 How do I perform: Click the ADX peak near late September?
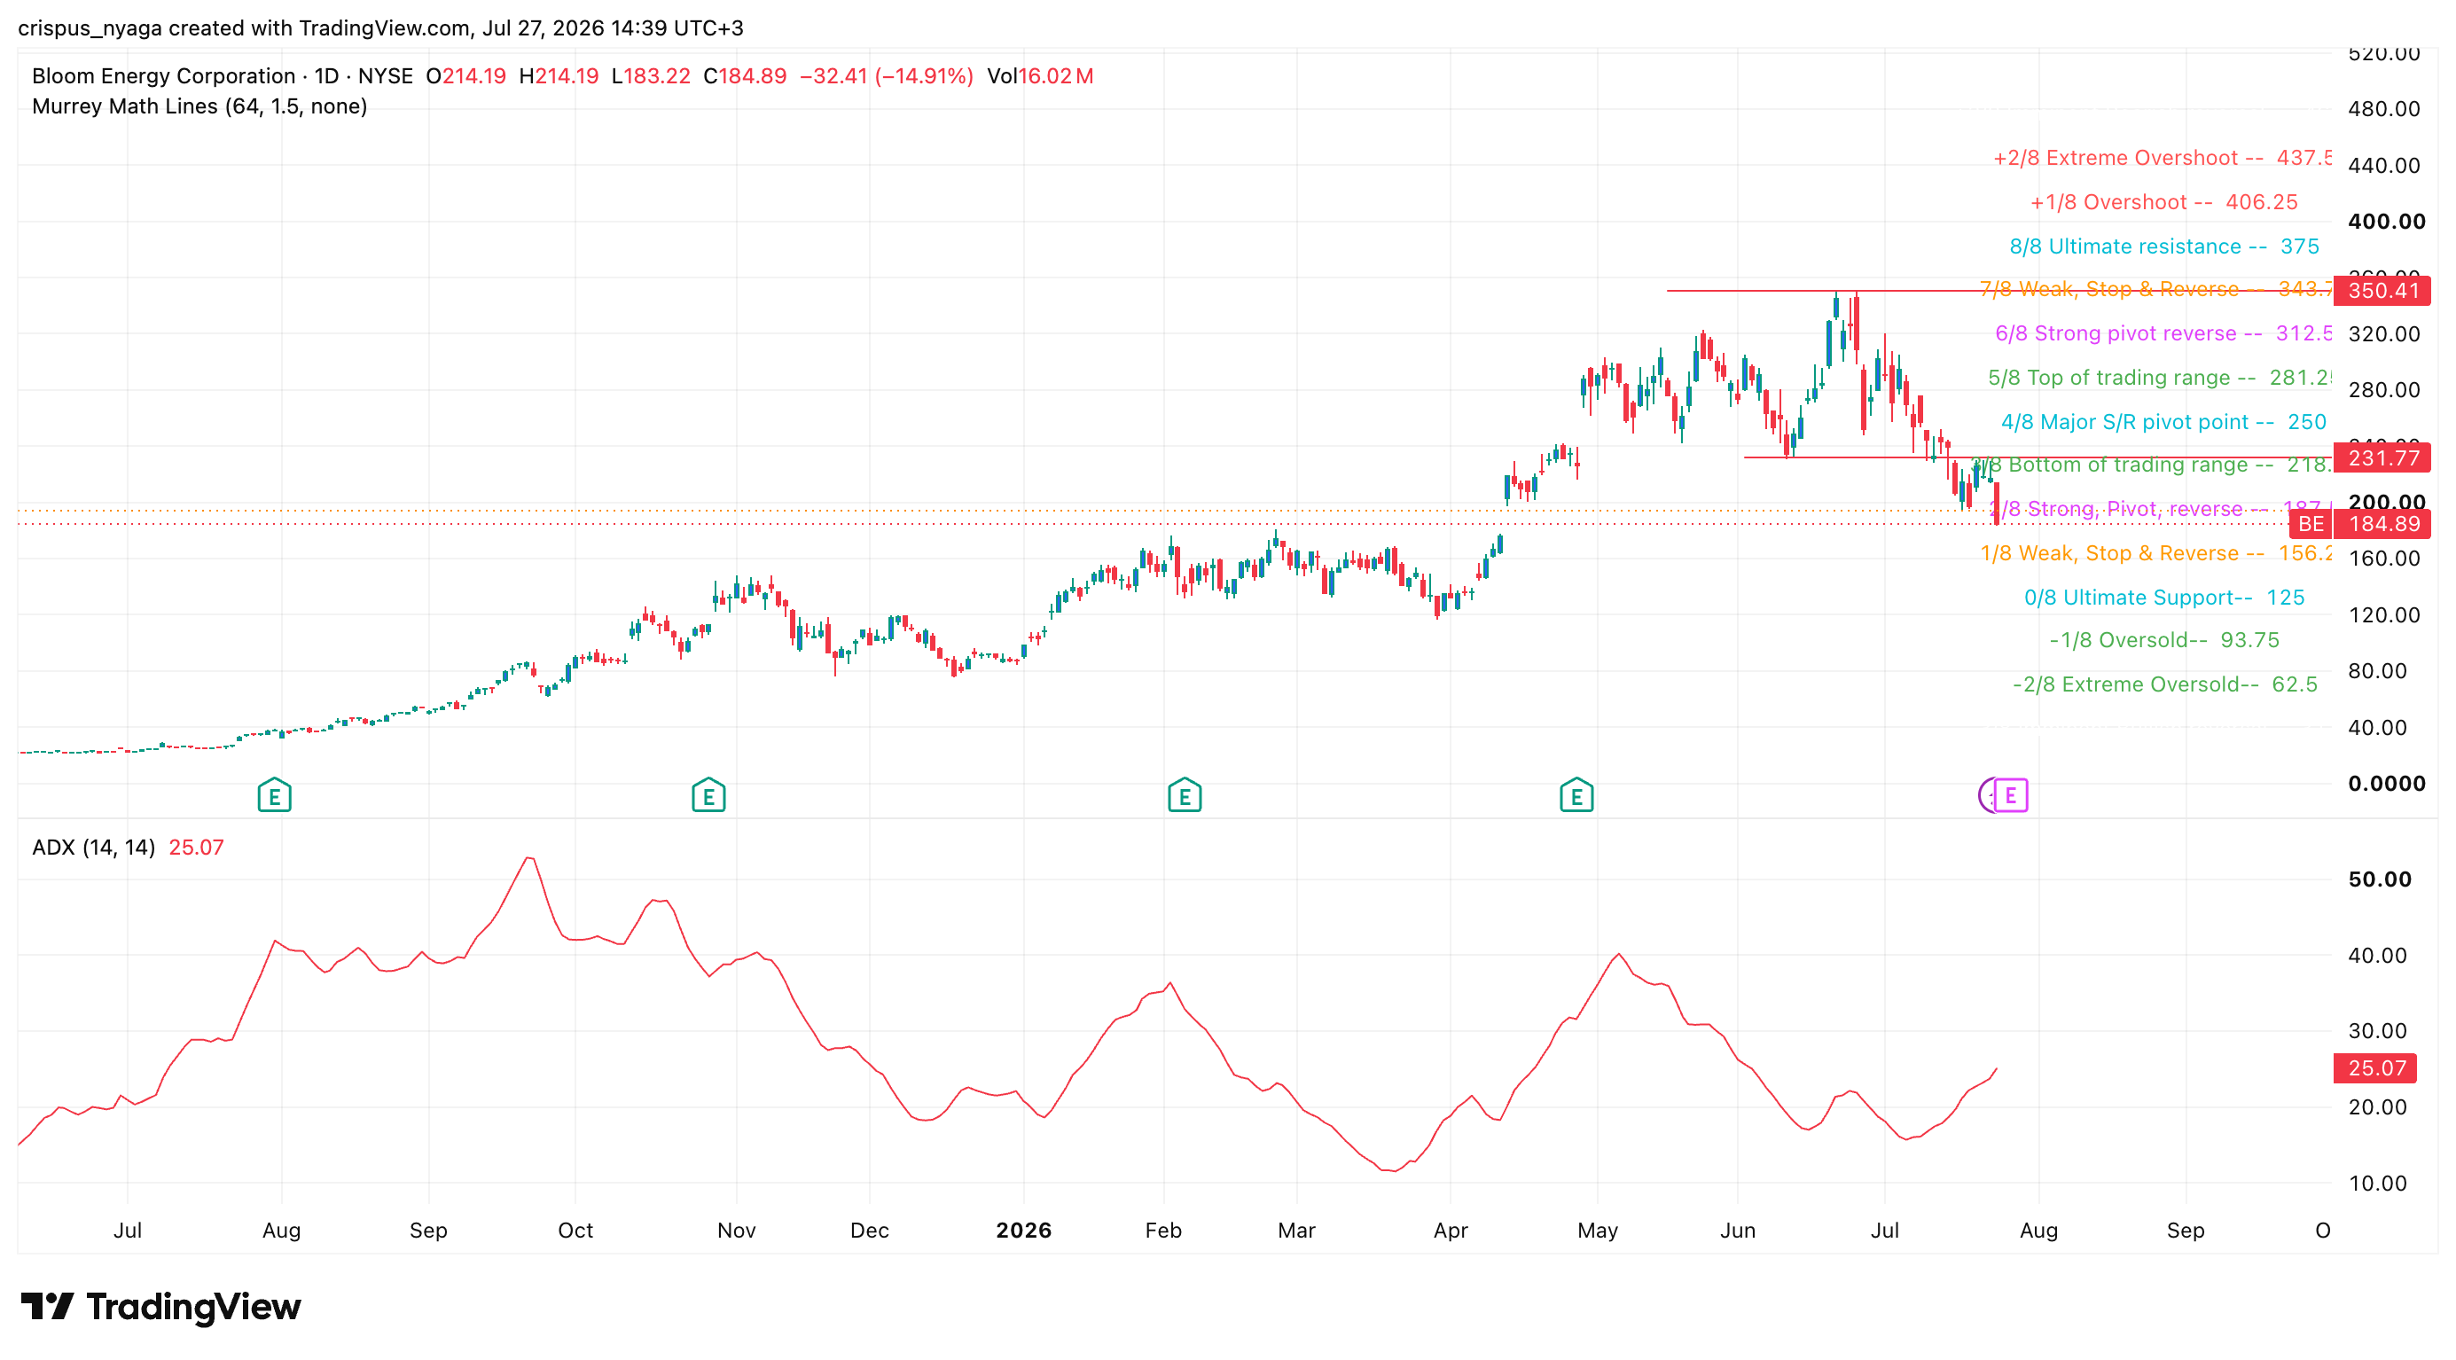530,859
